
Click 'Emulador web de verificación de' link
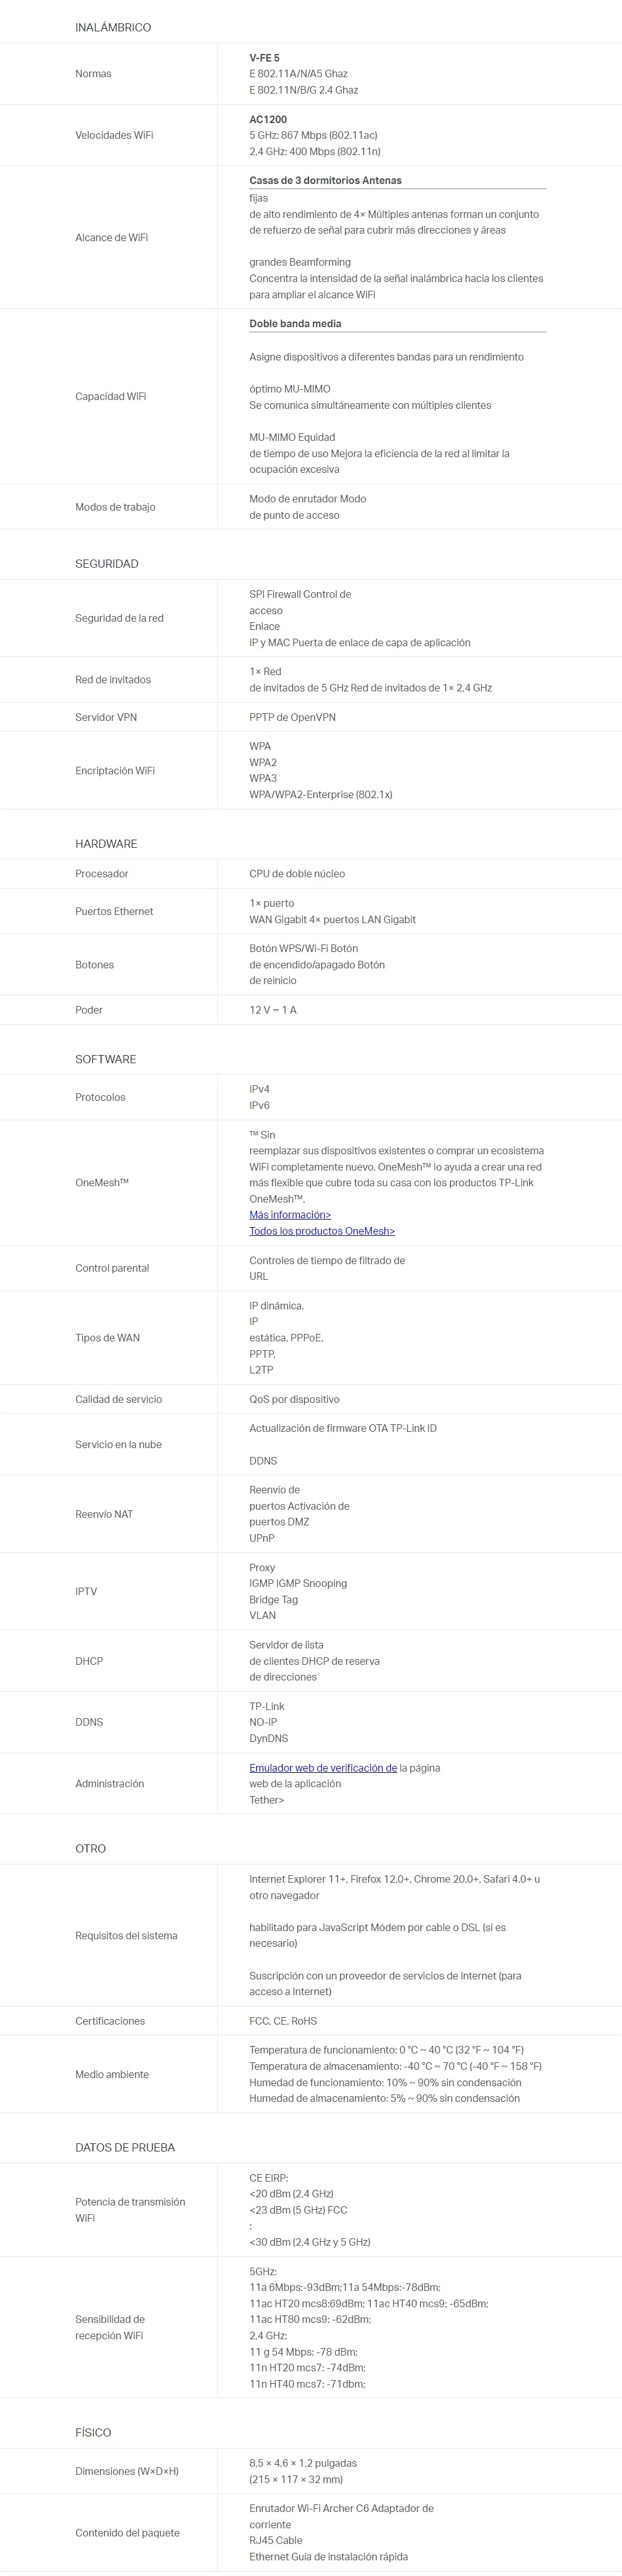click(x=323, y=1768)
